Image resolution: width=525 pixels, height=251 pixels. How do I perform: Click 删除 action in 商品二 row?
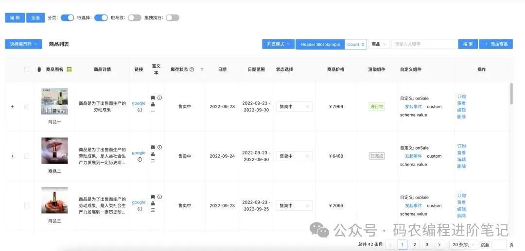(461, 166)
